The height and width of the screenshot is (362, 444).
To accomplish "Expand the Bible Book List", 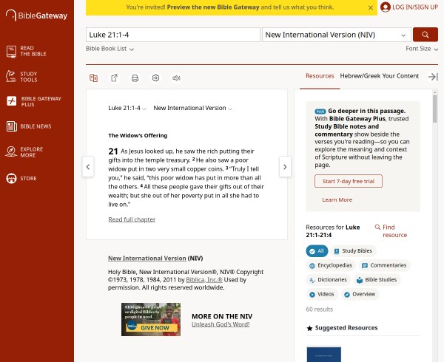I will tap(110, 49).
